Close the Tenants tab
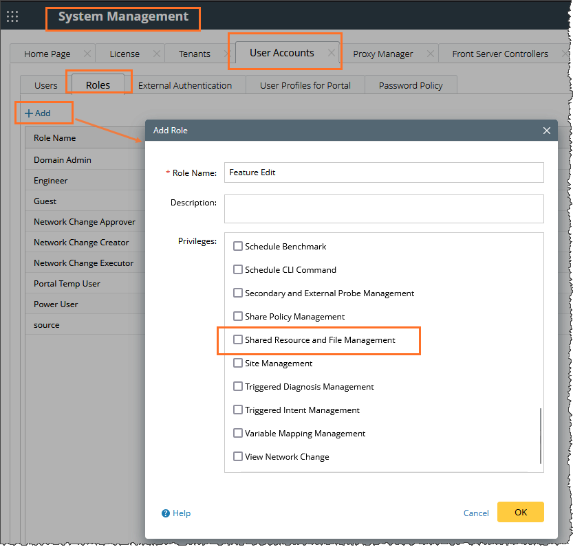573x547 pixels. pos(227,54)
